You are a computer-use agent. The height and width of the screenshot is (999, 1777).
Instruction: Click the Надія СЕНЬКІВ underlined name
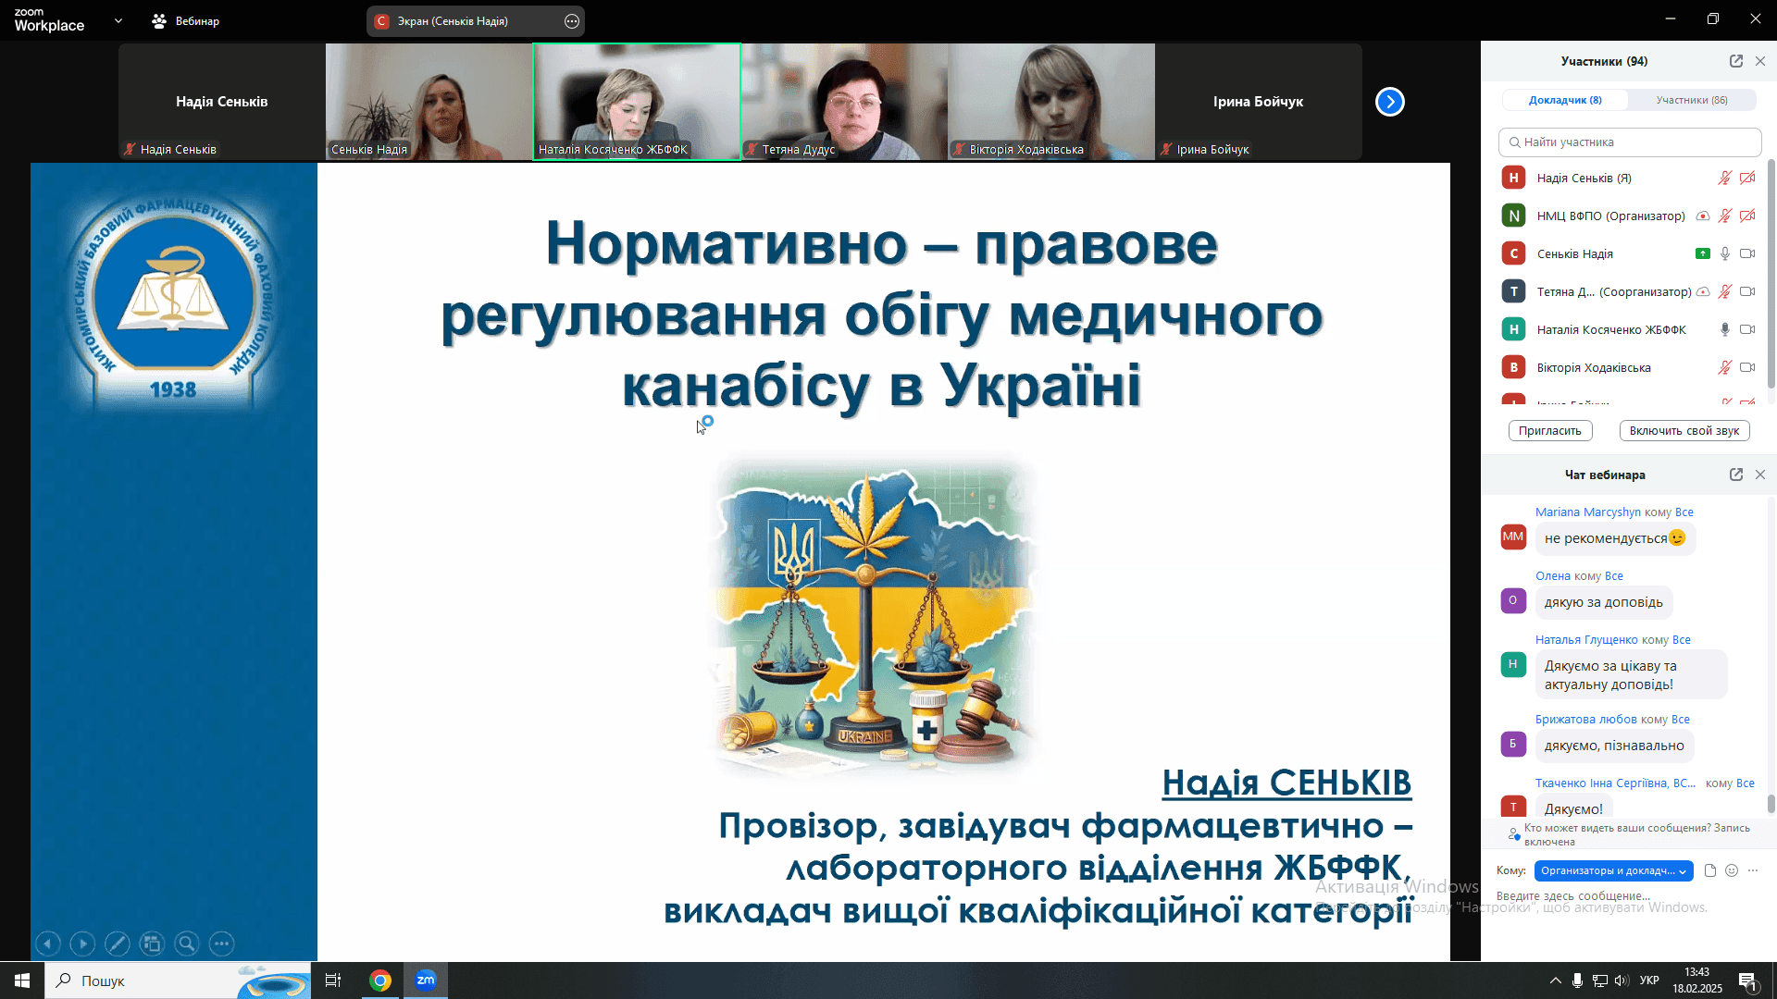click(1286, 783)
